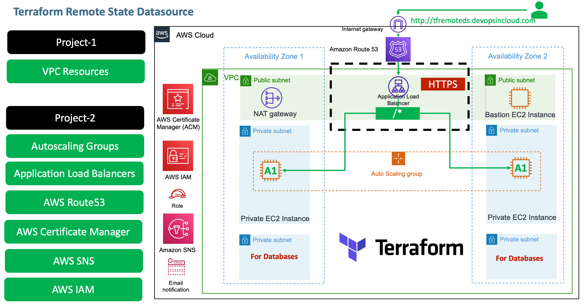Click Zone 2 Public subnet lock icon

tap(490, 80)
